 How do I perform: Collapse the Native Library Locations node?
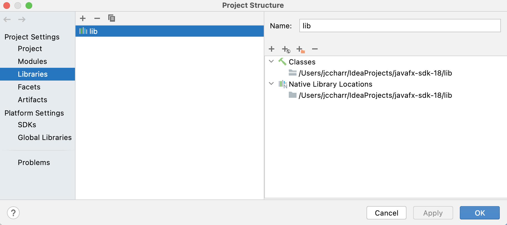[271, 84]
